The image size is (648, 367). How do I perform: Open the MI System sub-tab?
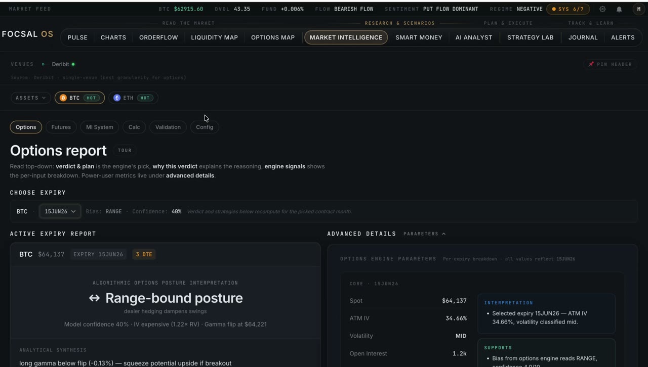[x=100, y=127]
